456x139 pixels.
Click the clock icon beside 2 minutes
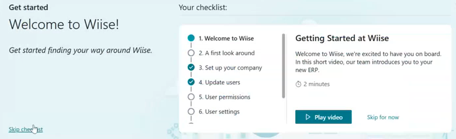pos(298,84)
